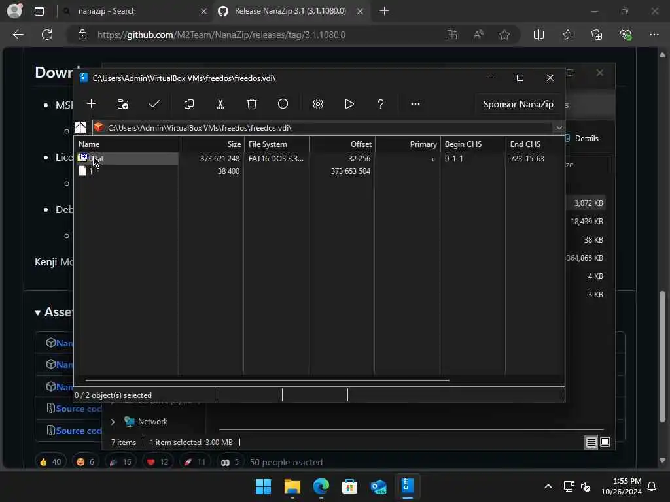Expand the Network tree item in Explorer
The height and width of the screenshot is (502, 670).
(113, 422)
